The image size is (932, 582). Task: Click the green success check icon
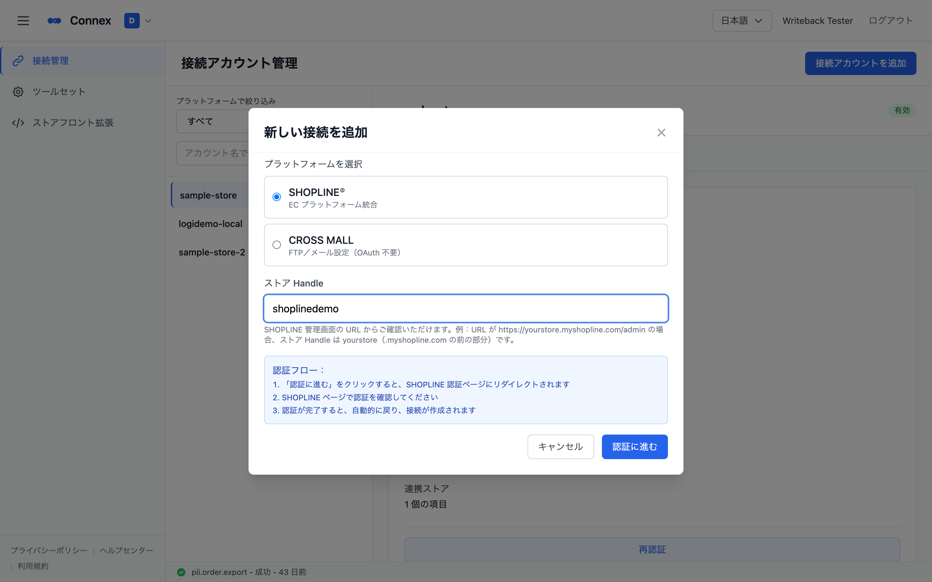click(x=181, y=572)
